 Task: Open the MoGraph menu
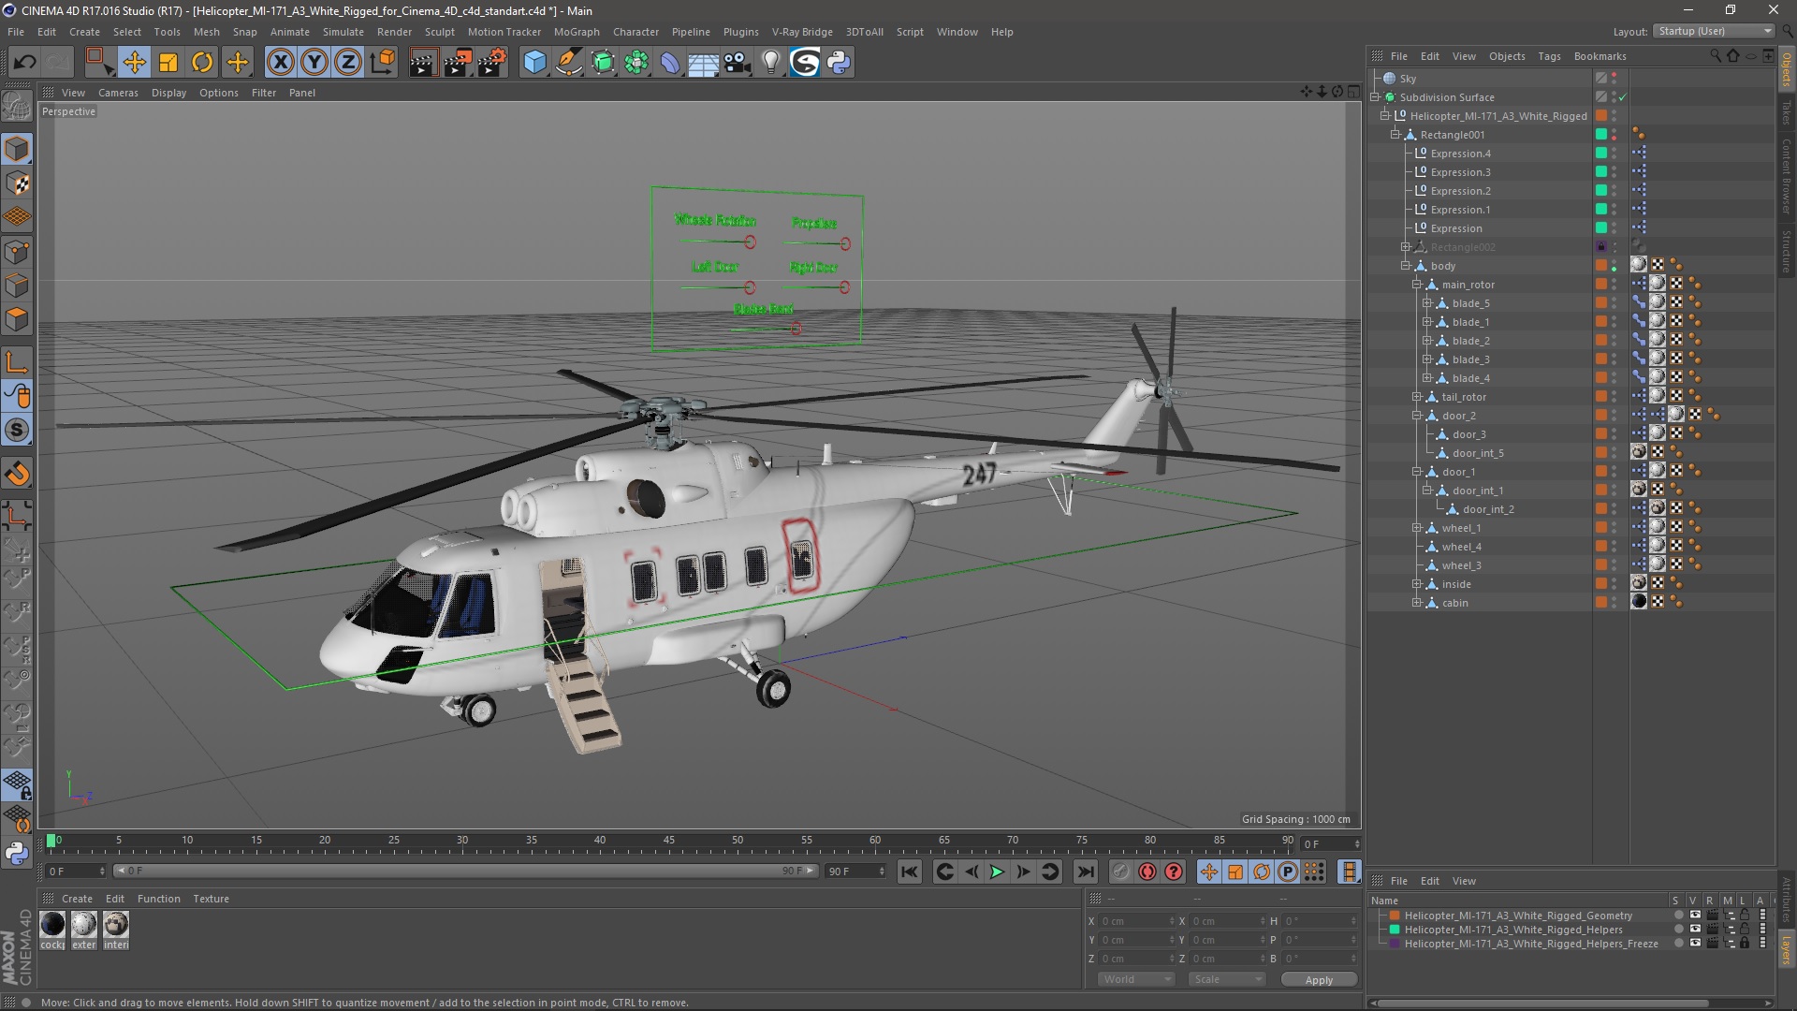pos(576,32)
